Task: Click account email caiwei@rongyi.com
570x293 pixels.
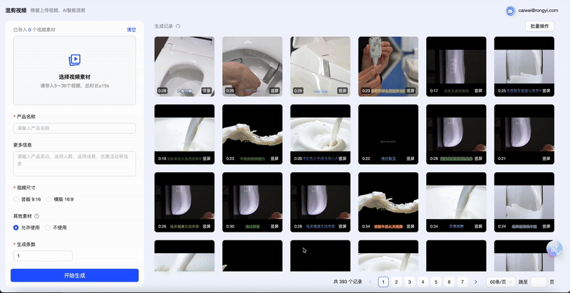Action: tap(539, 11)
